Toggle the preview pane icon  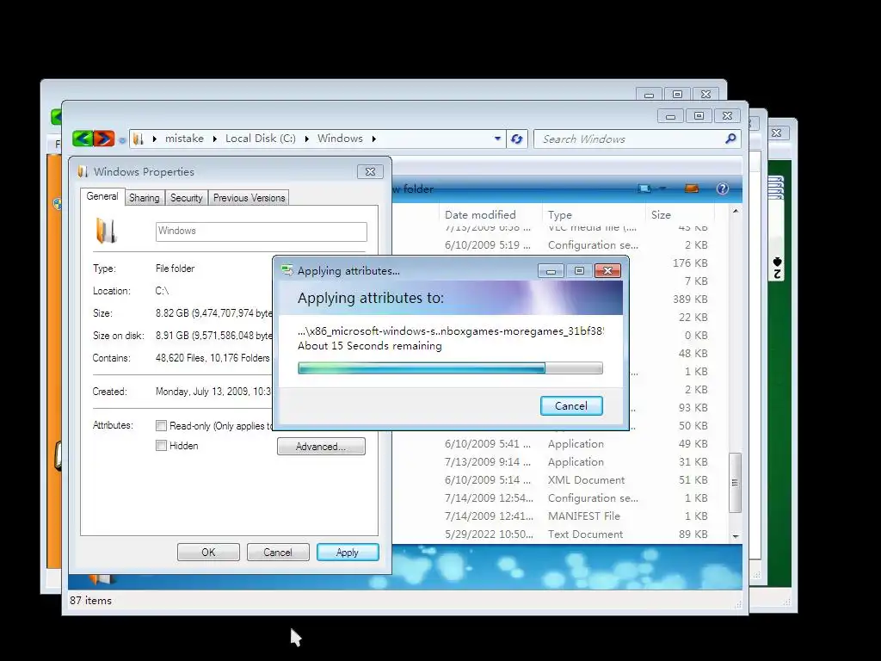[692, 188]
